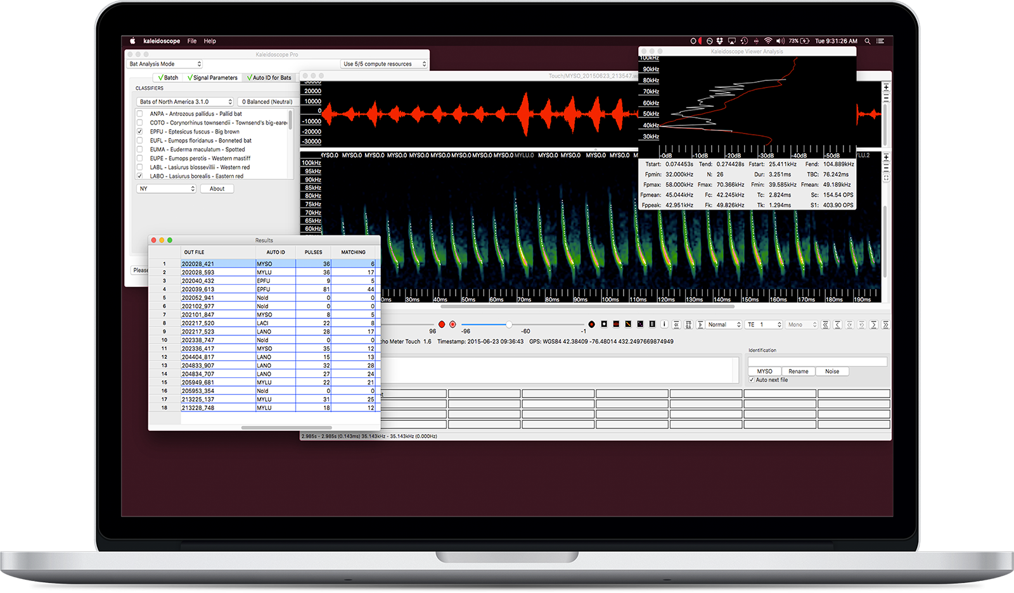Click the classifier list vertical scrollbar

[x=290, y=119]
